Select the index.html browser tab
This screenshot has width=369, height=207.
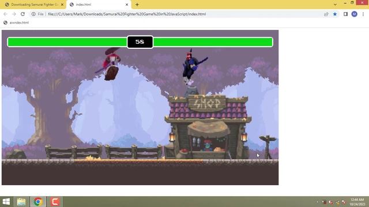click(99, 5)
